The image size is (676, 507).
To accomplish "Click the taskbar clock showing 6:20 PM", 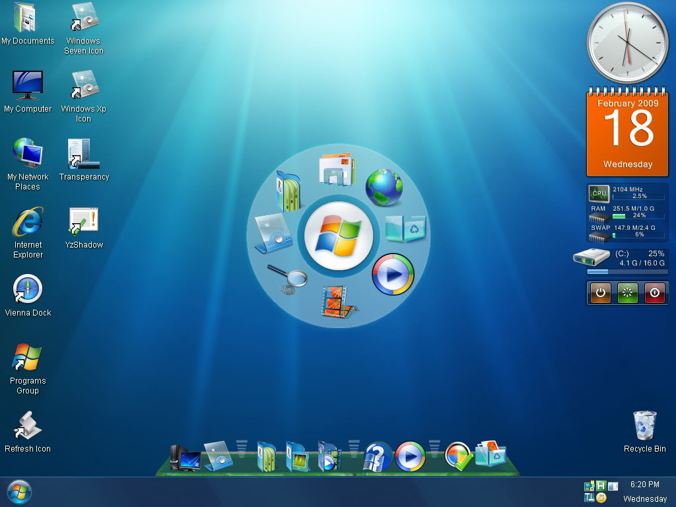I will tap(645, 485).
